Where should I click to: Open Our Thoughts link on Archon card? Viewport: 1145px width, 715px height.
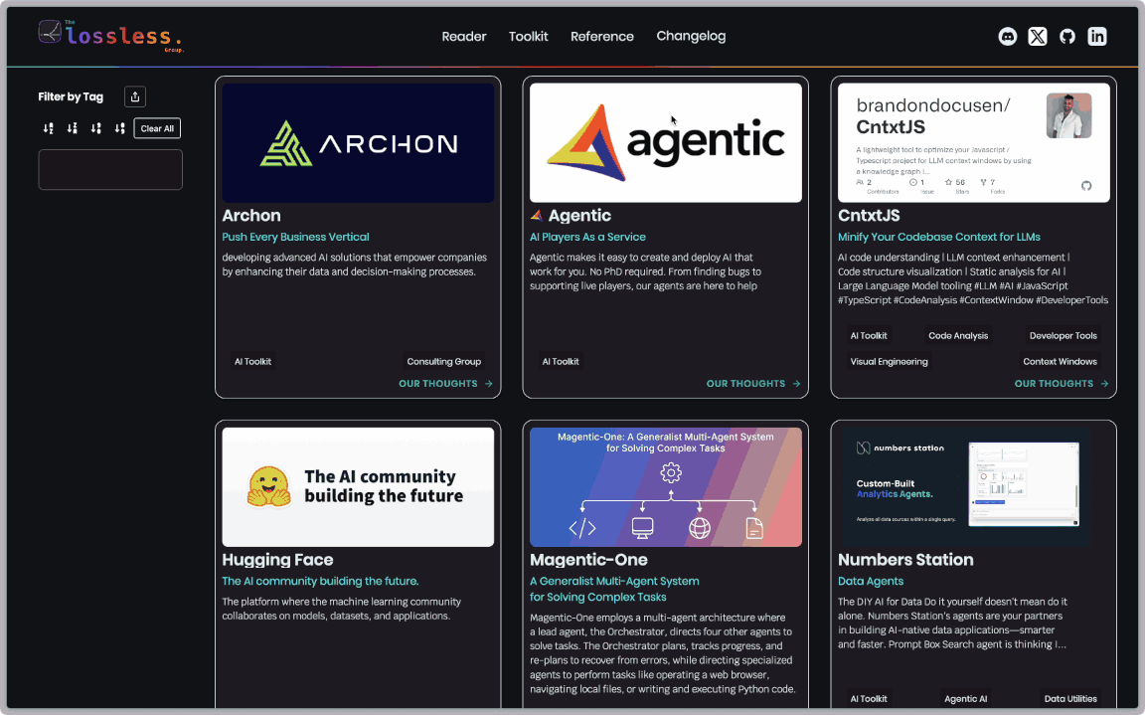pyautogui.click(x=445, y=384)
